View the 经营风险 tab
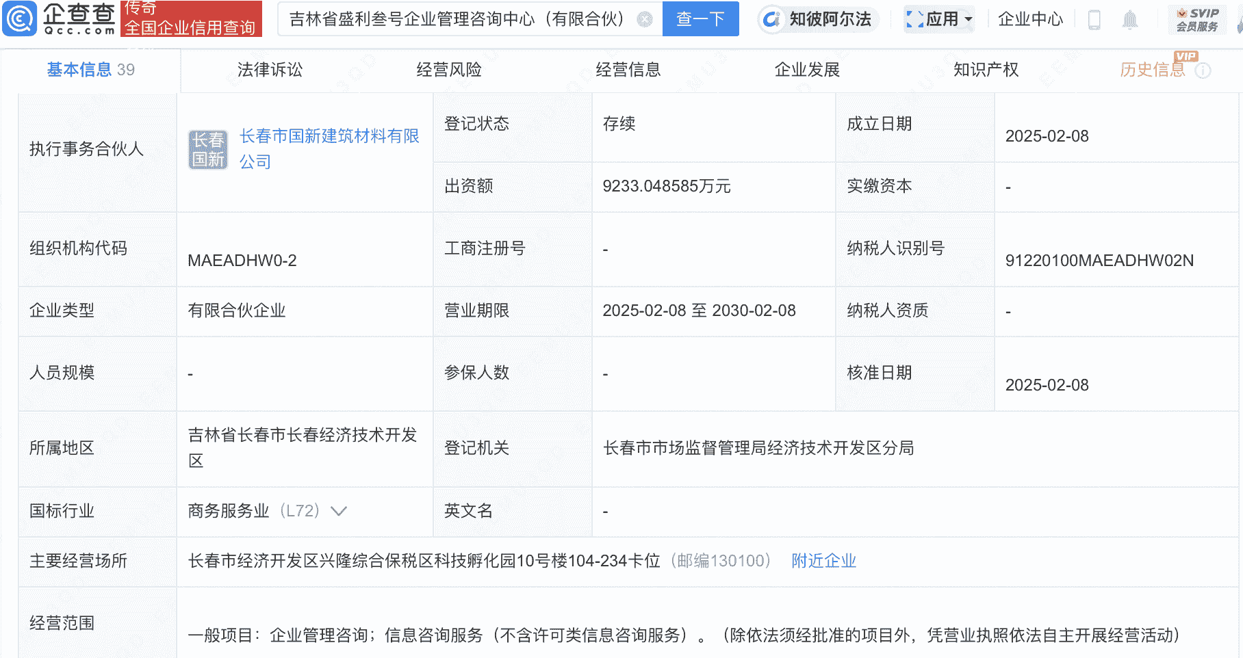The height and width of the screenshot is (658, 1243). click(448, 69)
